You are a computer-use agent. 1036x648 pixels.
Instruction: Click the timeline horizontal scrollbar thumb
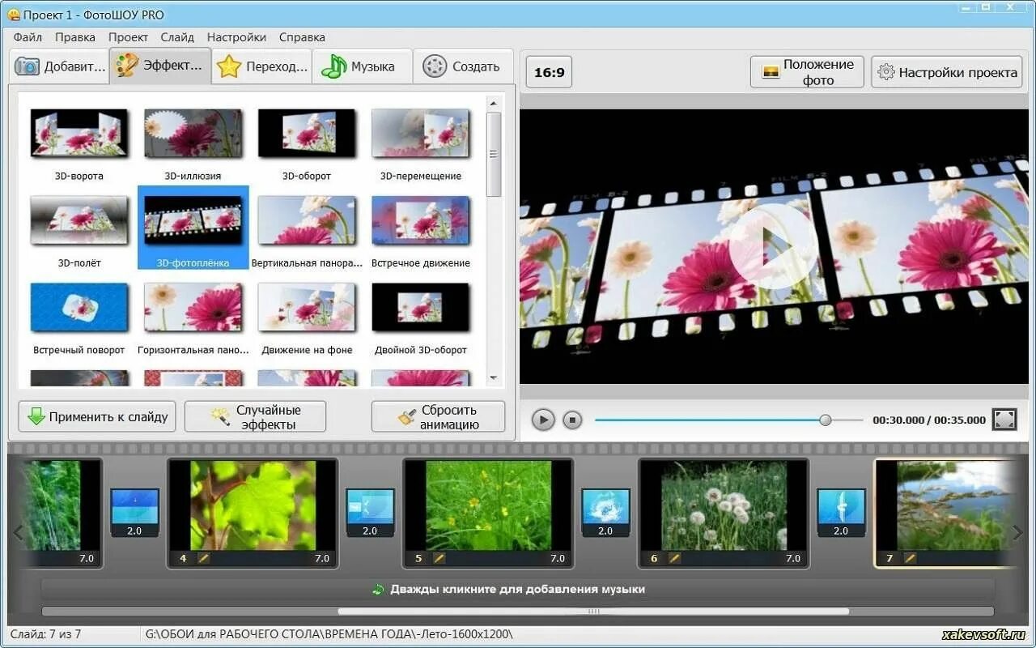click(x=593, y=612)
